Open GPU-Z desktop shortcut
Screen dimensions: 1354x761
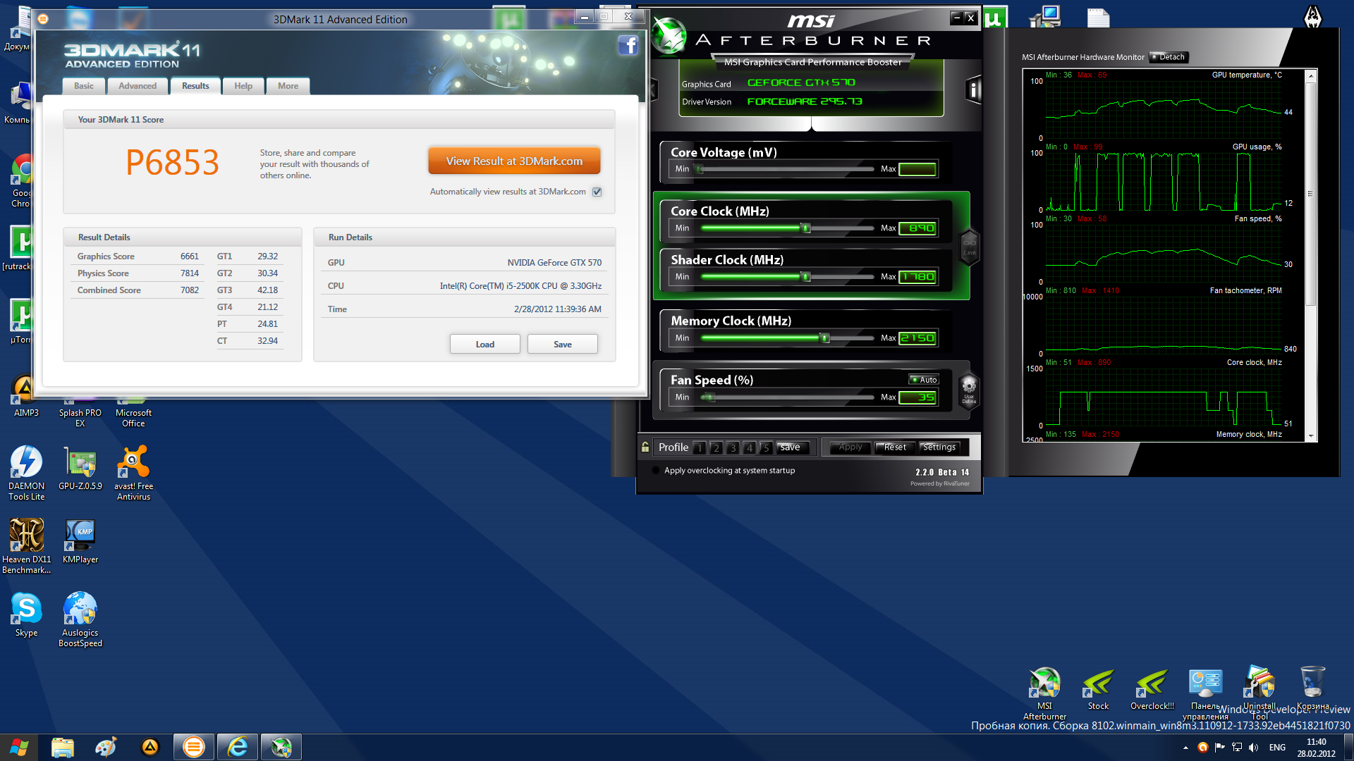click(80, 464)
